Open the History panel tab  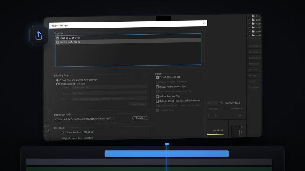point(253,75)
